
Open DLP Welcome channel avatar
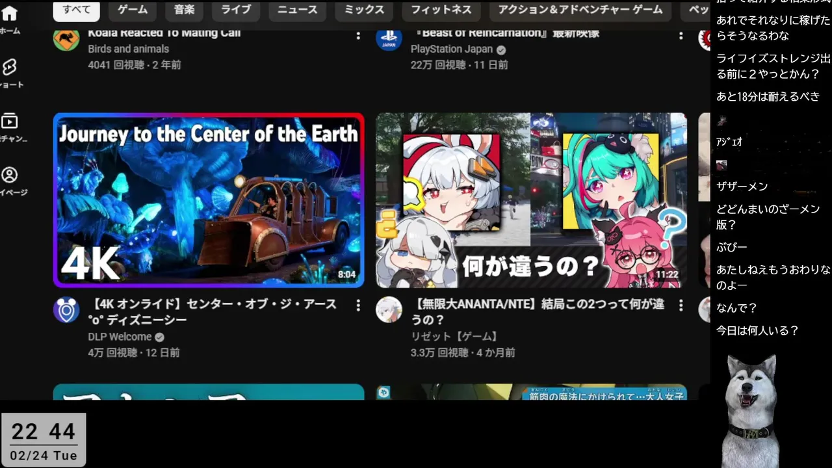pyautogui.click(x=66, y=310)
